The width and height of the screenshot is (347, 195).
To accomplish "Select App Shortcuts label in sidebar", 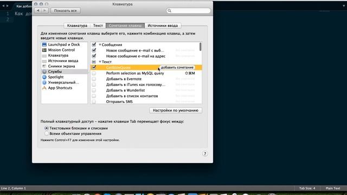I will tap(60, 88).
